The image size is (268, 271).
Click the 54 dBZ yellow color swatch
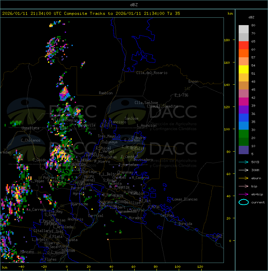(244, 69)
